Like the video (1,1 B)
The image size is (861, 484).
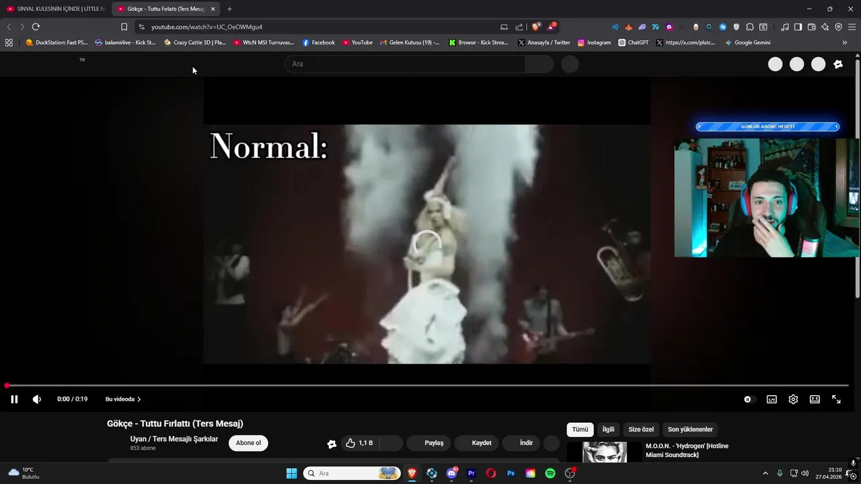[x=359, y=443]
